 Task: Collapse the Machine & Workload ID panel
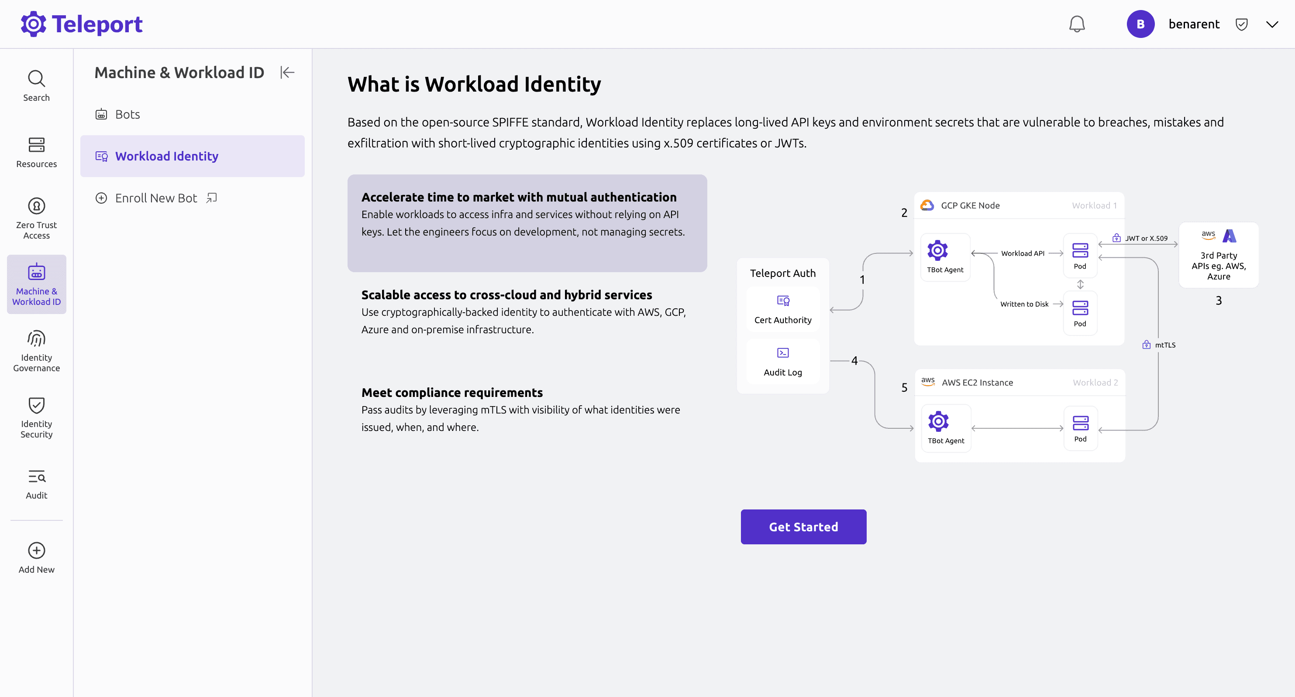click(287, 72)
